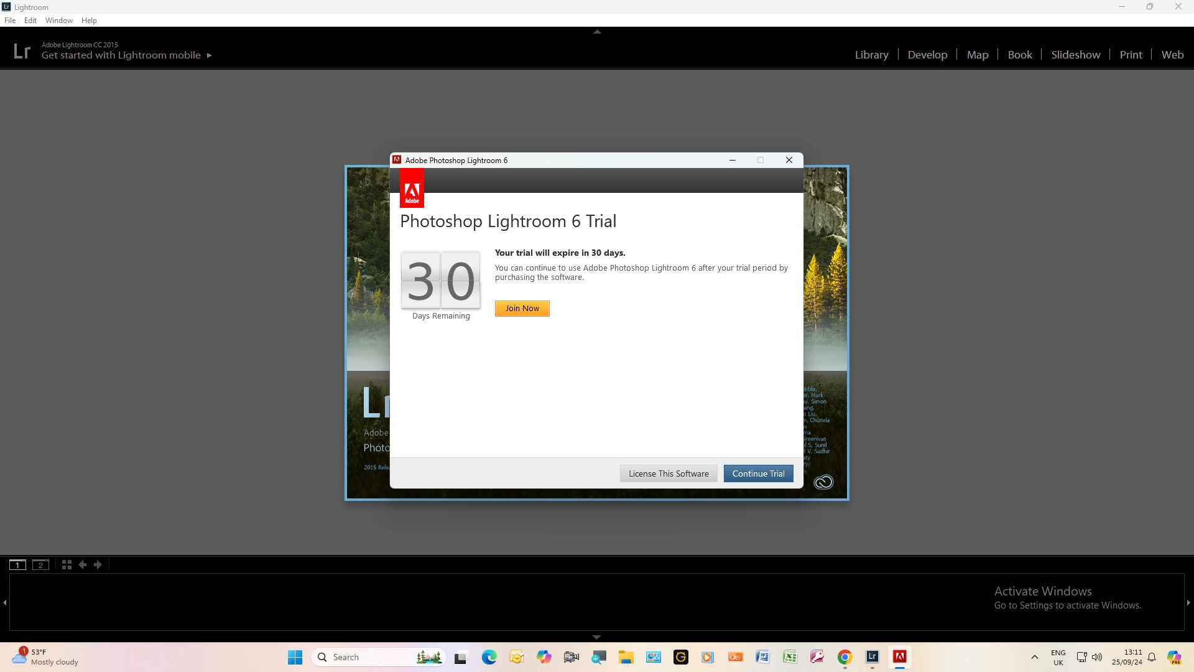Image resolution: width=1194 pixels, height=672 pixels.
Task: Switch to the Develop module
Action: (x=927, y=55)
